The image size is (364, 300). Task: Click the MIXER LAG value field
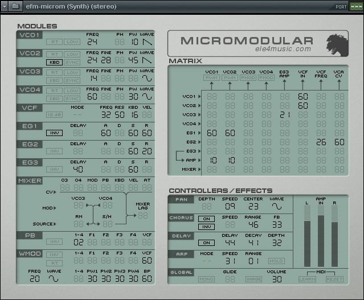point(143,216)
